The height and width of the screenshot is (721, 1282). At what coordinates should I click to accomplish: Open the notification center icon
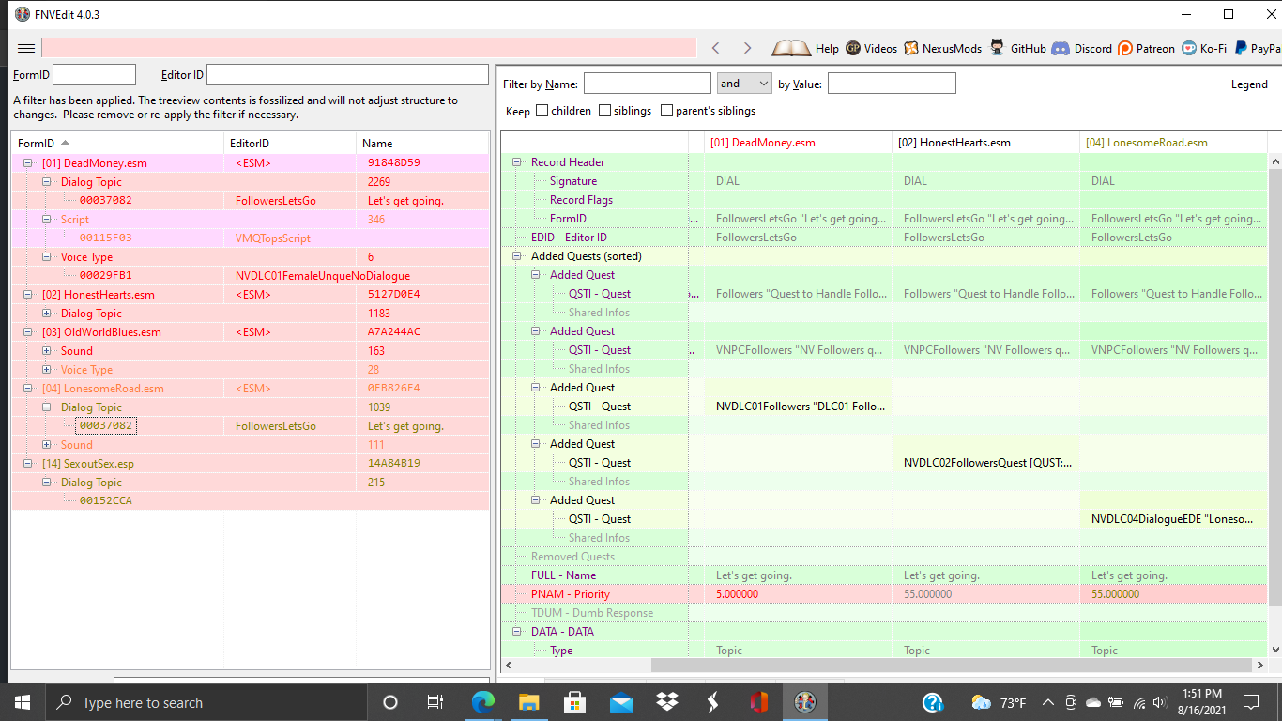[x=1250, y=702]
